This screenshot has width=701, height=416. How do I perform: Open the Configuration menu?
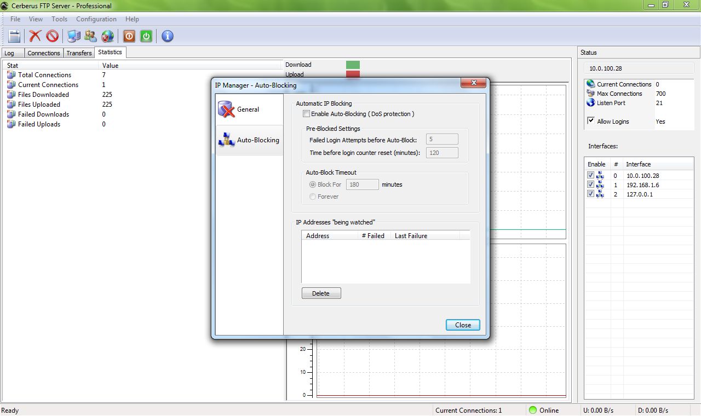(96, 19)
